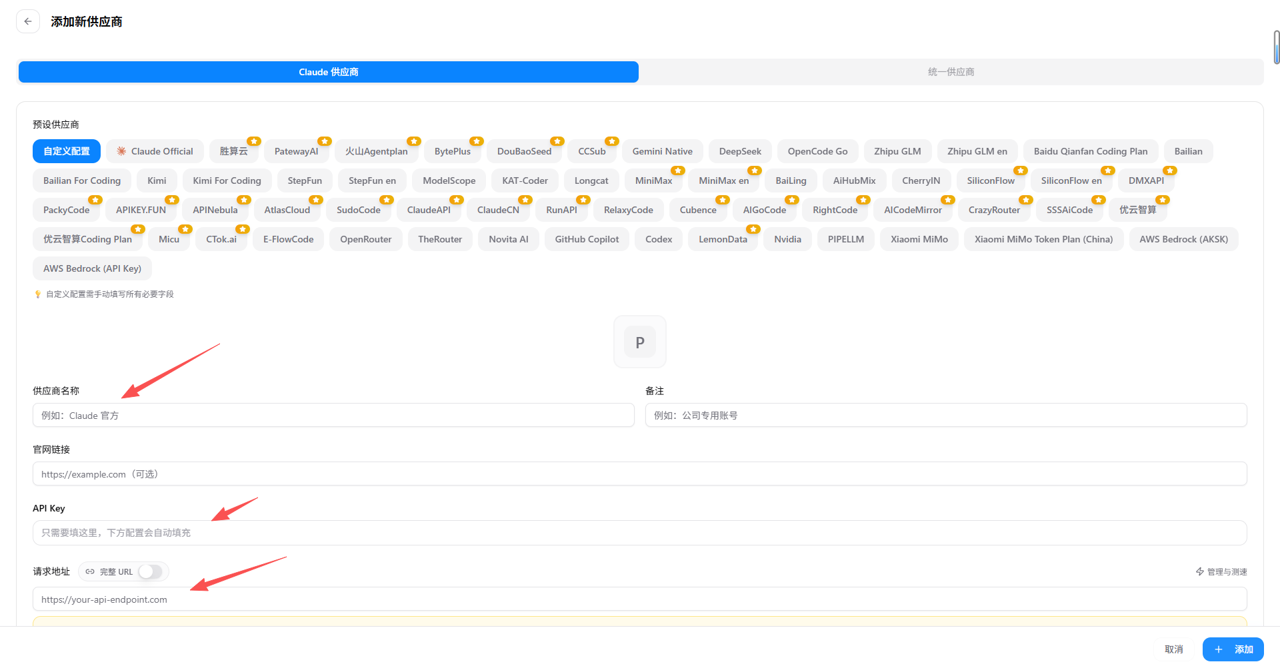1280x672 pixels.
Task: Select the ModelScope provider
Action: pyautogui.click(x=449, y=180)
